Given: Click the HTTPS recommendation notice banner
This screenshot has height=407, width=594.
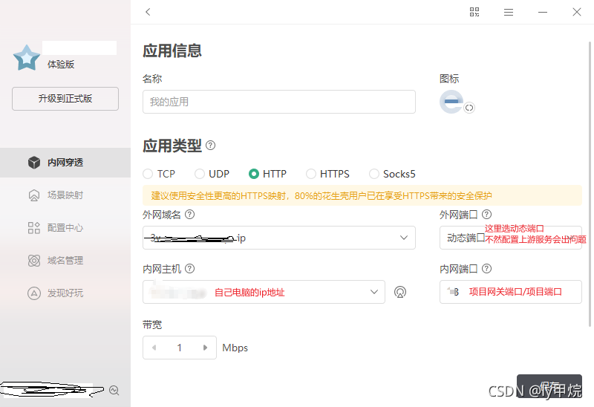Looking at the screenshot, I should (362, 196).
